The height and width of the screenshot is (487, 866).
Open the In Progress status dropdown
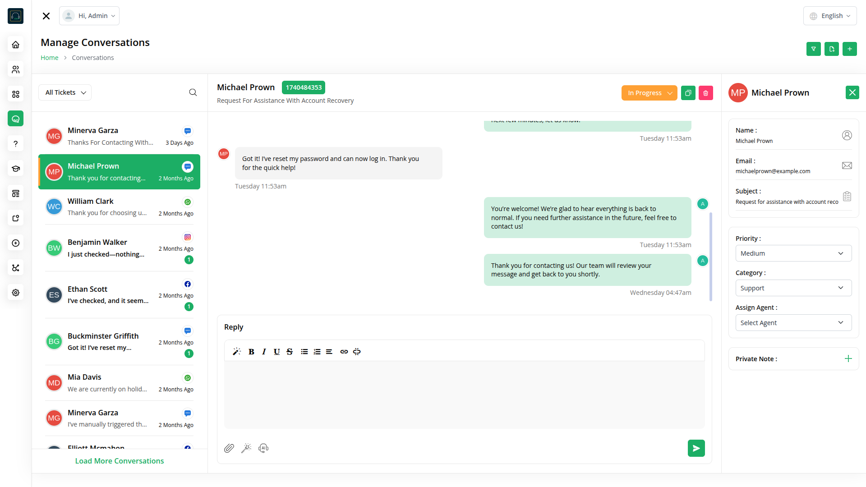[649, 93]
